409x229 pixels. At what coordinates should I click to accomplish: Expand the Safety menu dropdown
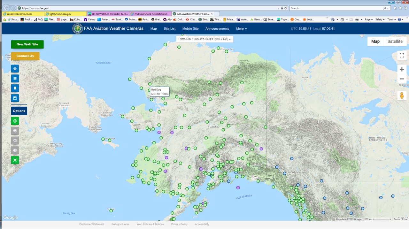pos(380,19)
